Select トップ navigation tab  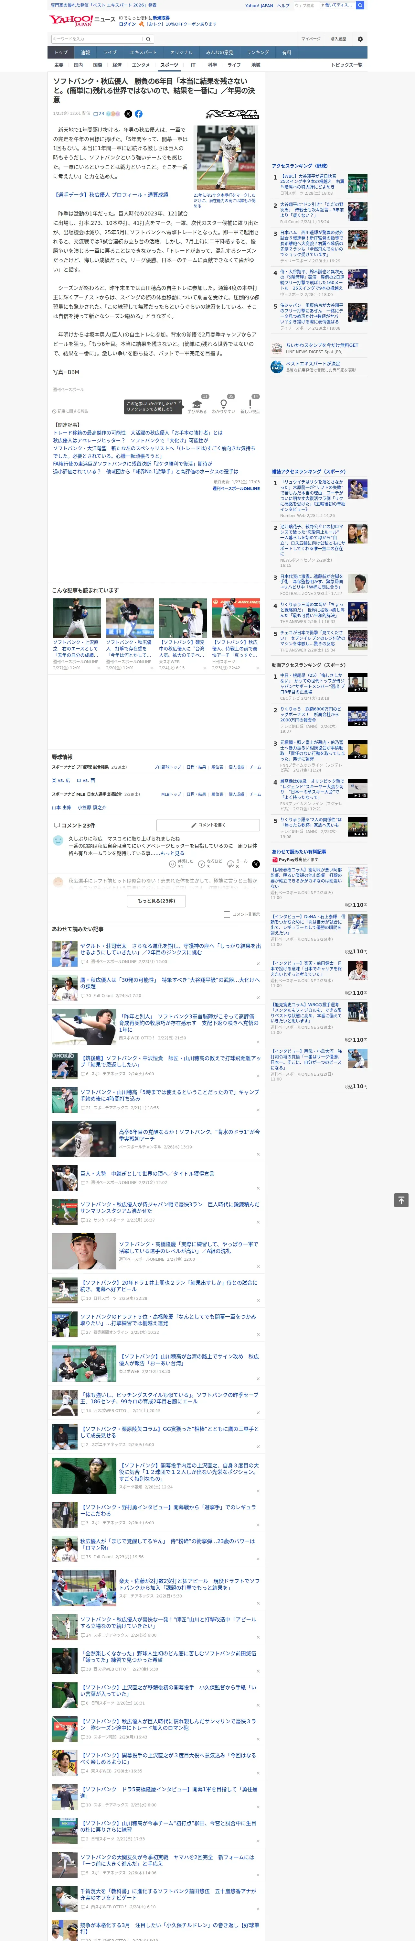point(61,53)
